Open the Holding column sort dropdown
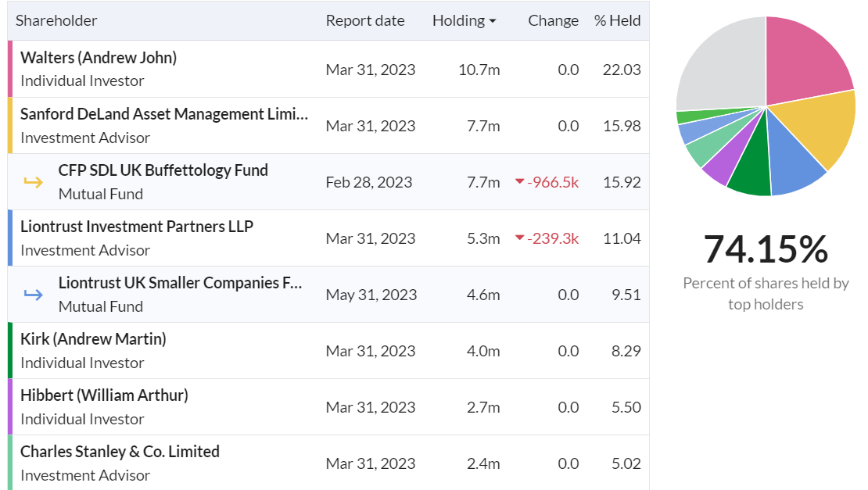The width and height of the screenshot is (868, 490). [x=464, y=20]
